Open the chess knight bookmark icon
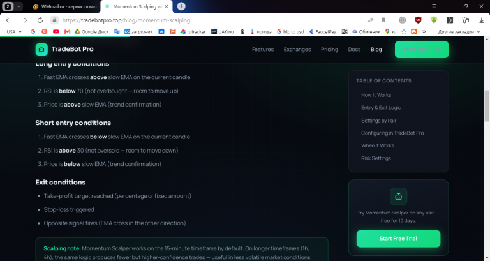 [x=242, y=31]
